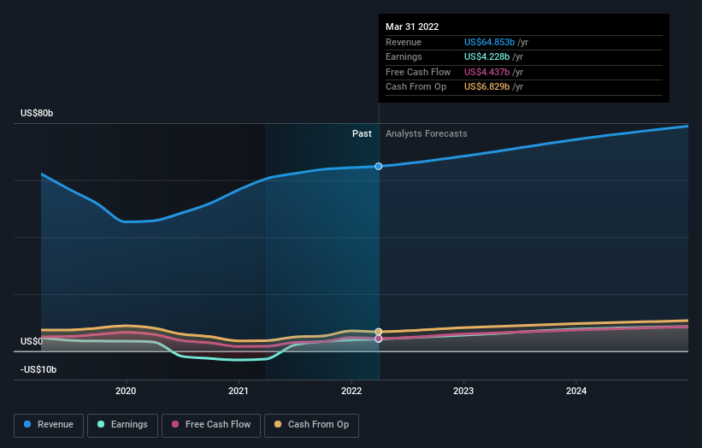
Task: Click the Cash From Op label in tooltip
Action: click(x=416, y=87)
